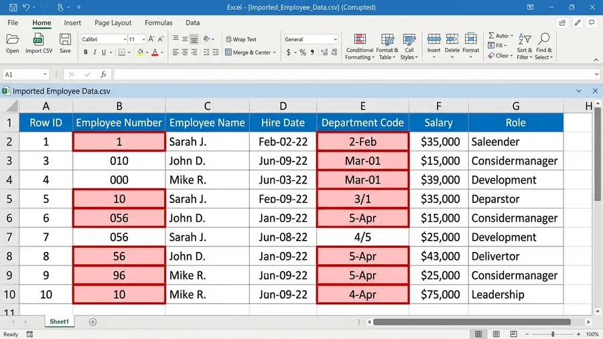
Task: Align text to the middle vertically
Action: click(x=185, y=39)
